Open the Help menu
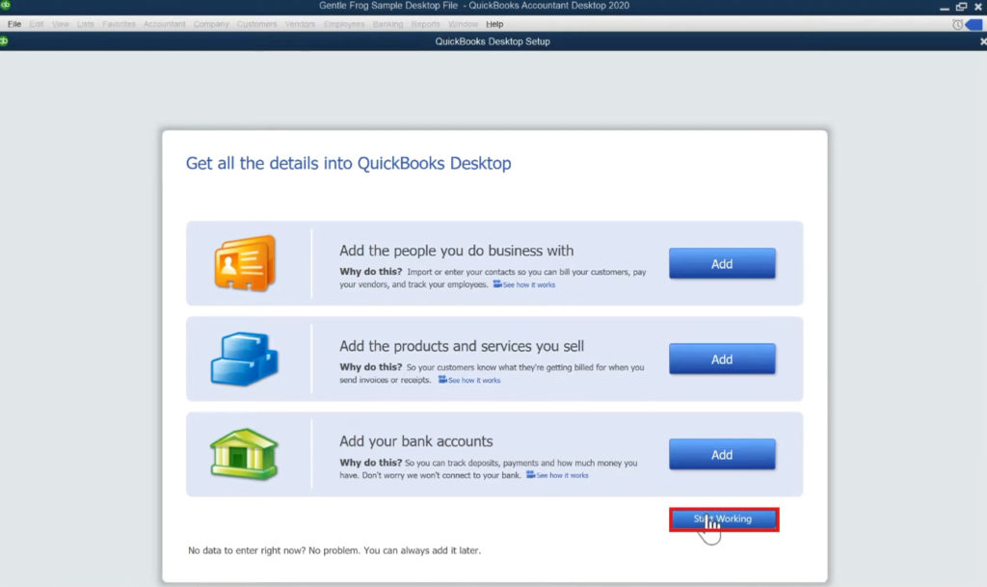This screenshot has width=987, height=587. [494, 24]
